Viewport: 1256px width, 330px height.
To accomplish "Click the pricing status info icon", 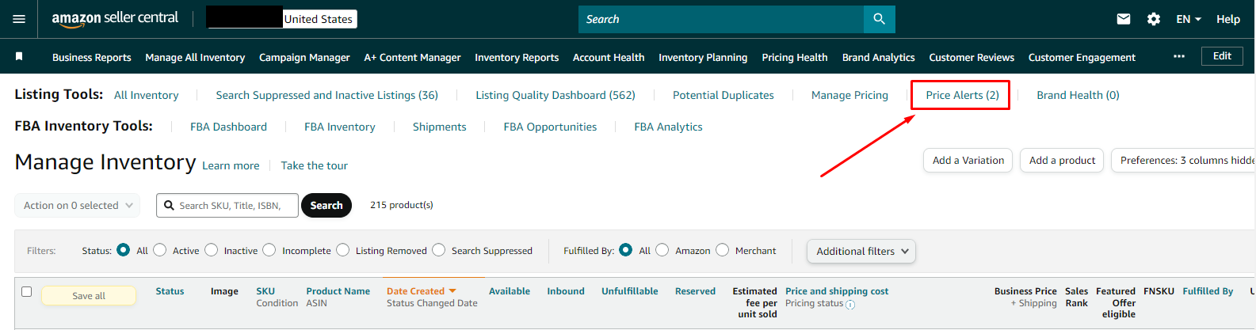I will 850,305.
